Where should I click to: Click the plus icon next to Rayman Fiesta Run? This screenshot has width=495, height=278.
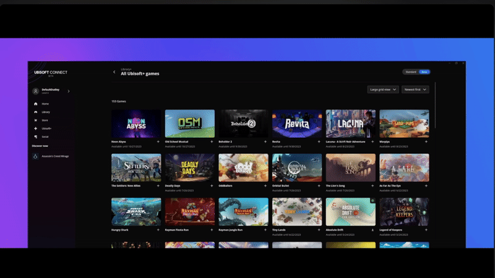(x=212, y=230)
